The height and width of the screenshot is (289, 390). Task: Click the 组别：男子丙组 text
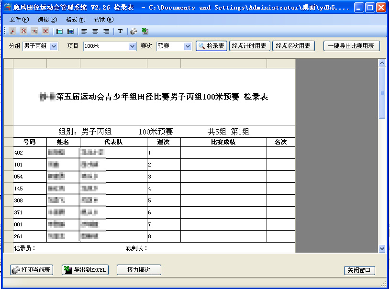pos(85,132)
